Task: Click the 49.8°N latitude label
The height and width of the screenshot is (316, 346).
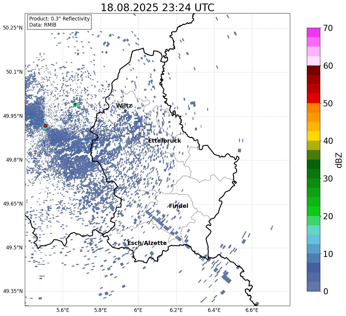Action: 14,160
